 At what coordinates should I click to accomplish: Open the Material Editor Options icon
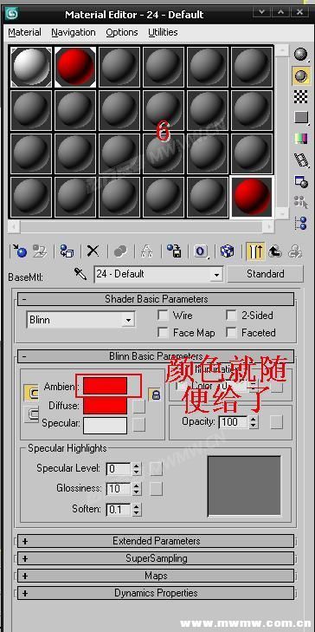click(x=301, y=181)
